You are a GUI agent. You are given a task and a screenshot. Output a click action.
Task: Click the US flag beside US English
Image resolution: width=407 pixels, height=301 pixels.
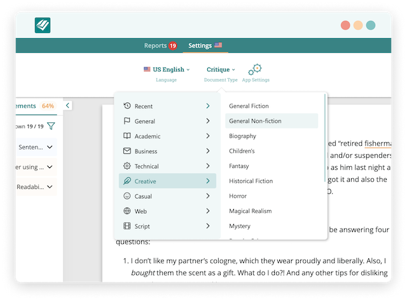[147, 69]
